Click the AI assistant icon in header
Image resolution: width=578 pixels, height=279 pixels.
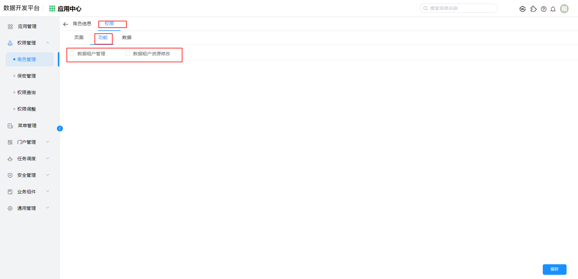coord(522,9)
